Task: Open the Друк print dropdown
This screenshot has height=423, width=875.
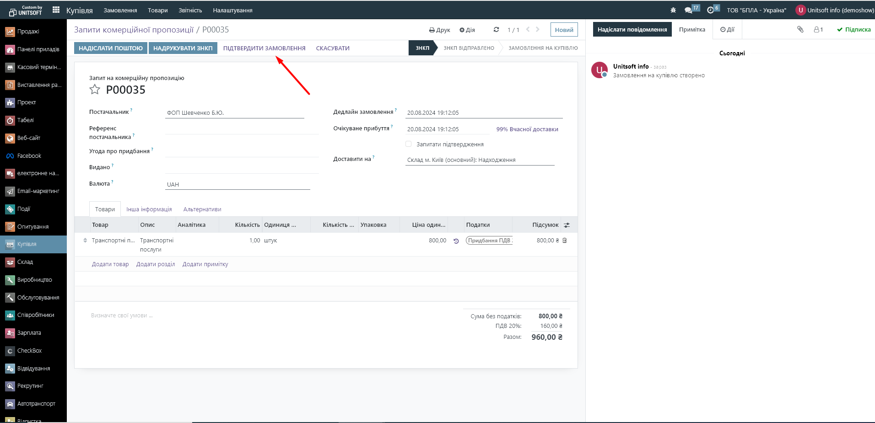Action: pos(439,30)
